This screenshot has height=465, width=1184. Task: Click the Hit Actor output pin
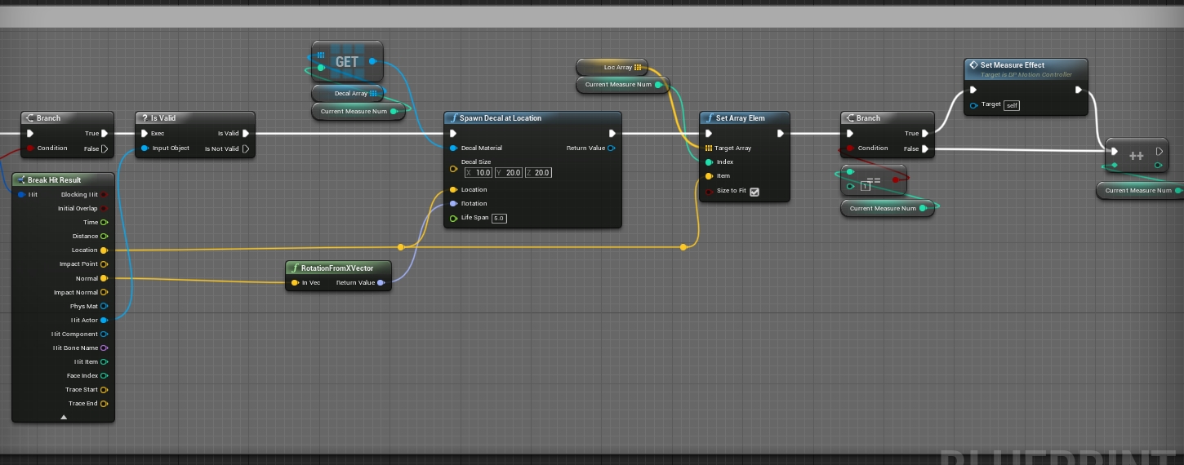coord(104,320)
